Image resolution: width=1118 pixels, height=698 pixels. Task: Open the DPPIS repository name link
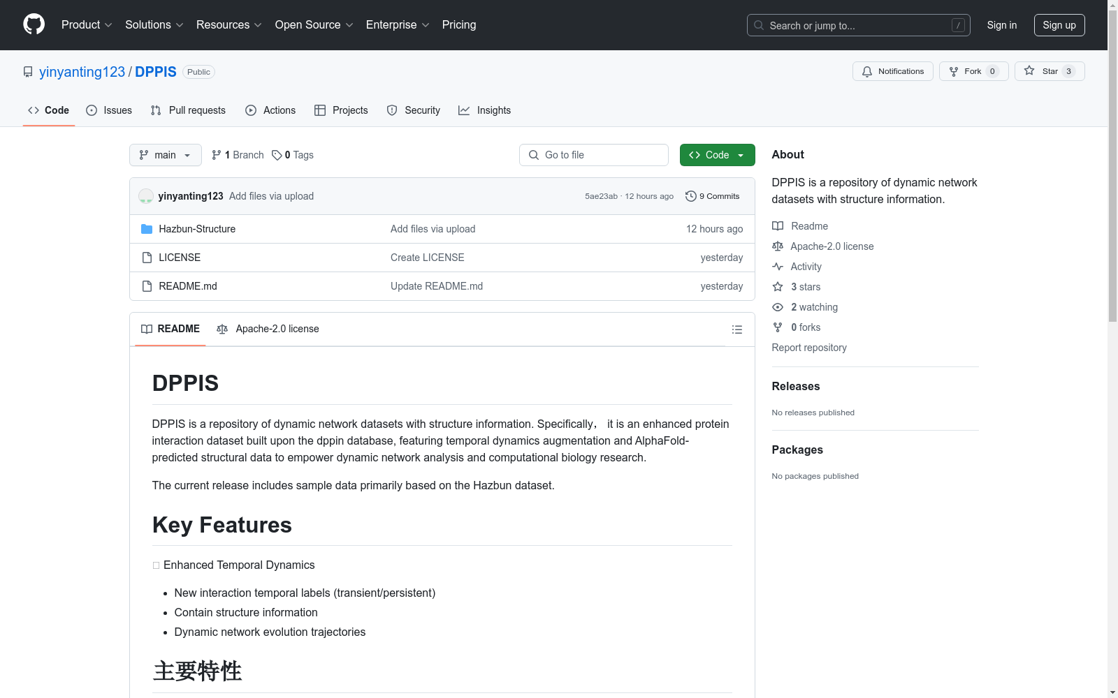[x=156, y=72]
